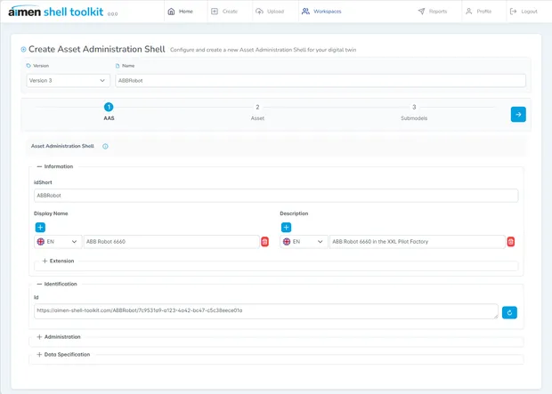552x394 pixels.
Task: Expand the Administration section
Action: tap(59, 337)
